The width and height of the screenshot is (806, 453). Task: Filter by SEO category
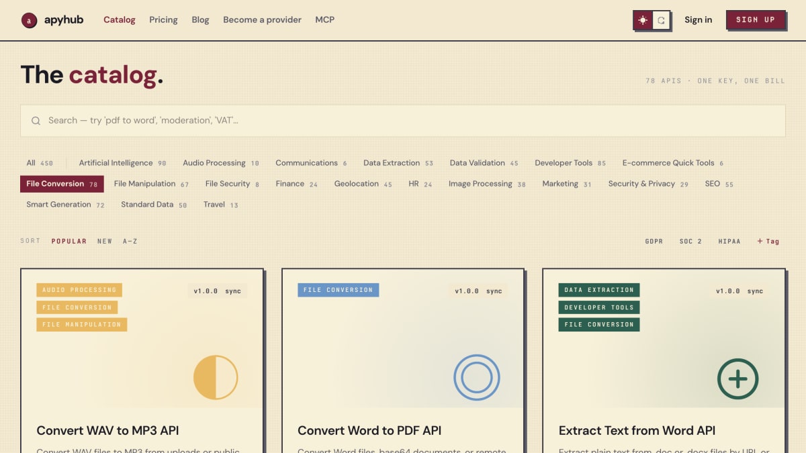[x=719, y=184]
